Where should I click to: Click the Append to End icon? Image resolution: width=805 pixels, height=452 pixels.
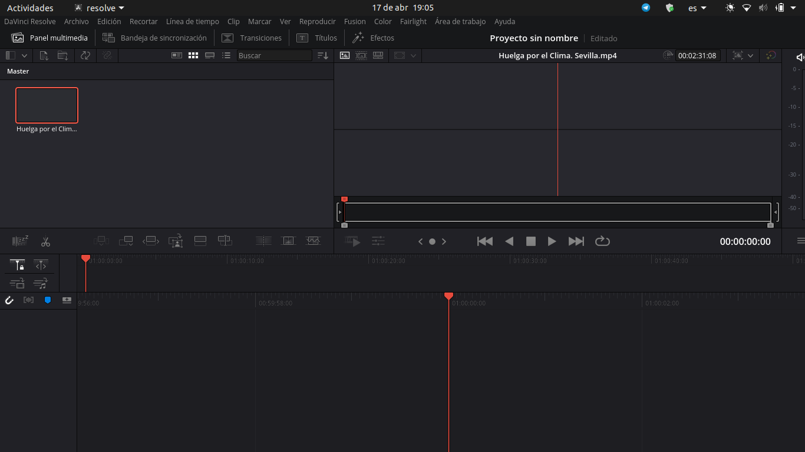126,241
